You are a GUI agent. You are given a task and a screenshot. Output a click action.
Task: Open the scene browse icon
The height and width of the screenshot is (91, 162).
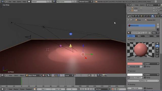[x=54, y=2]
